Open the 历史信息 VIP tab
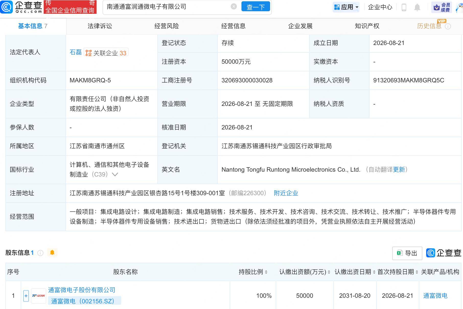Image resolution: width=463 pixels, height=309 pixels. tap(429, 26)
